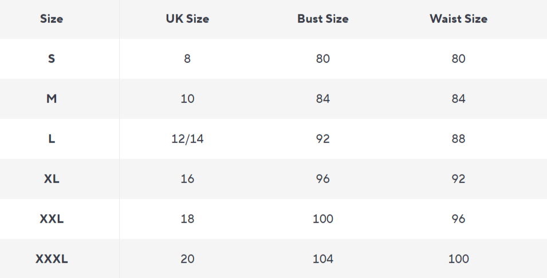The height and width of the screenshot is (278, 547).
Task: Click UK size 20 cell
Action: pos(187,259)
